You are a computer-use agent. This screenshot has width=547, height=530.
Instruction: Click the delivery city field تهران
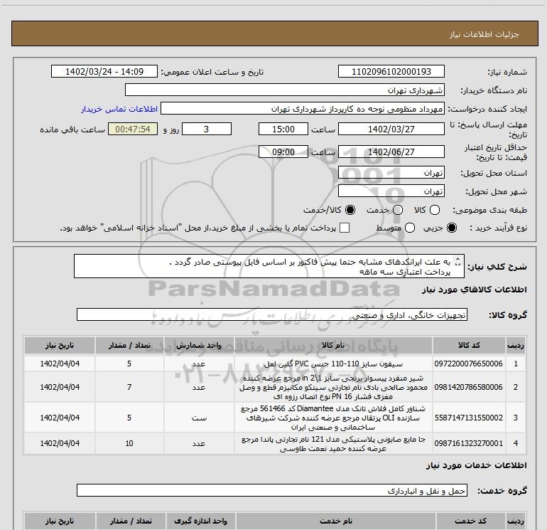[391, 191]
